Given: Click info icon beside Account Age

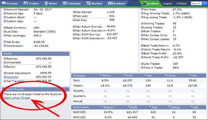Looking at the screenshot, I should [x=5, y=13].
